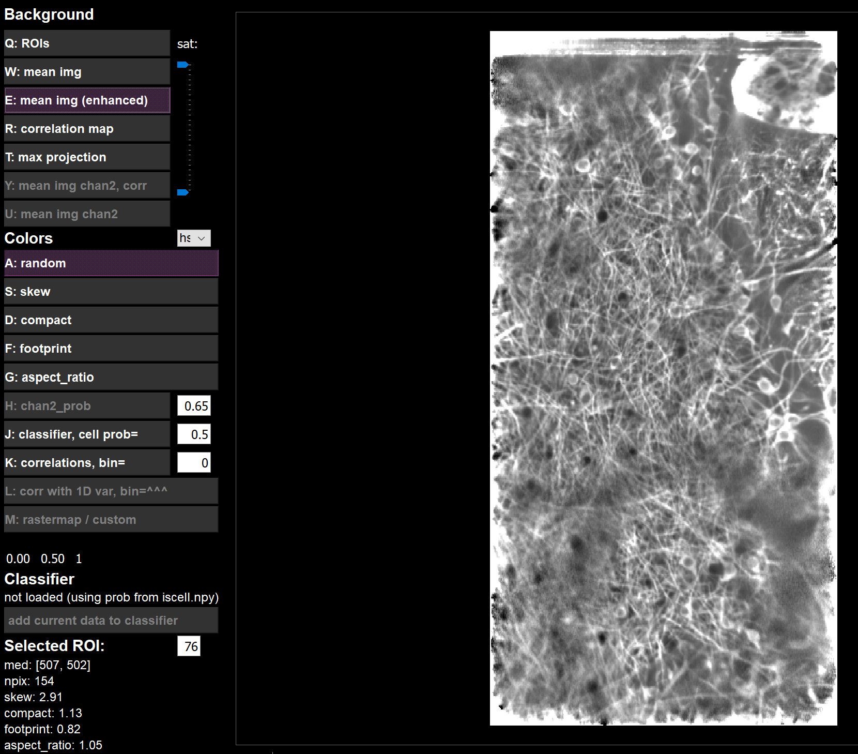The width and height of the screenshot is (858, 754).
Task: Change the correlations bin value field
Action: pyautogui.click(x=193, y=462)
